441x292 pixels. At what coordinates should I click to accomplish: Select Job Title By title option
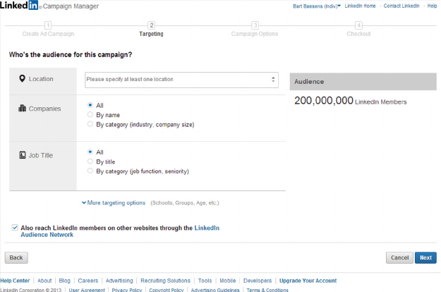(90, 162)
